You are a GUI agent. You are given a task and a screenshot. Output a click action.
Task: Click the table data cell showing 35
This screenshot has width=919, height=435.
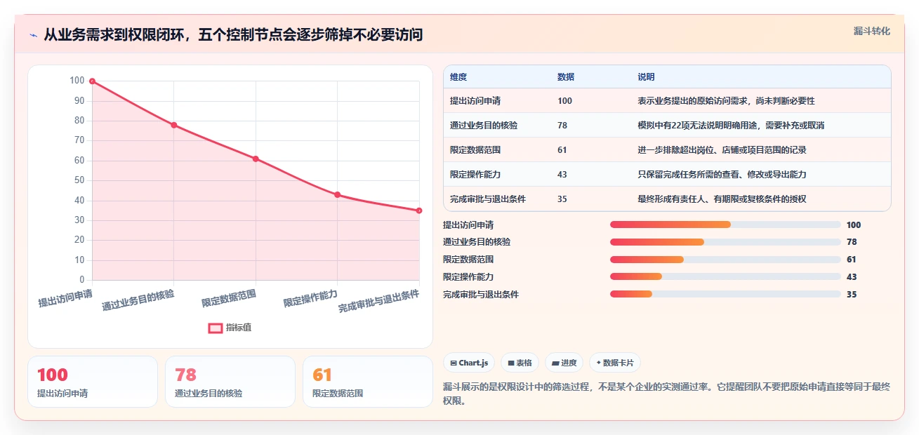click(x=562, y=199)
